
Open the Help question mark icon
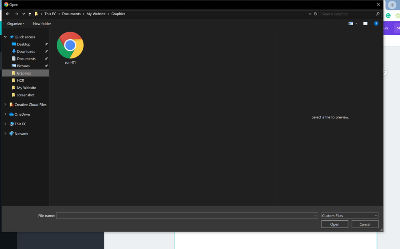click(376, 23)
